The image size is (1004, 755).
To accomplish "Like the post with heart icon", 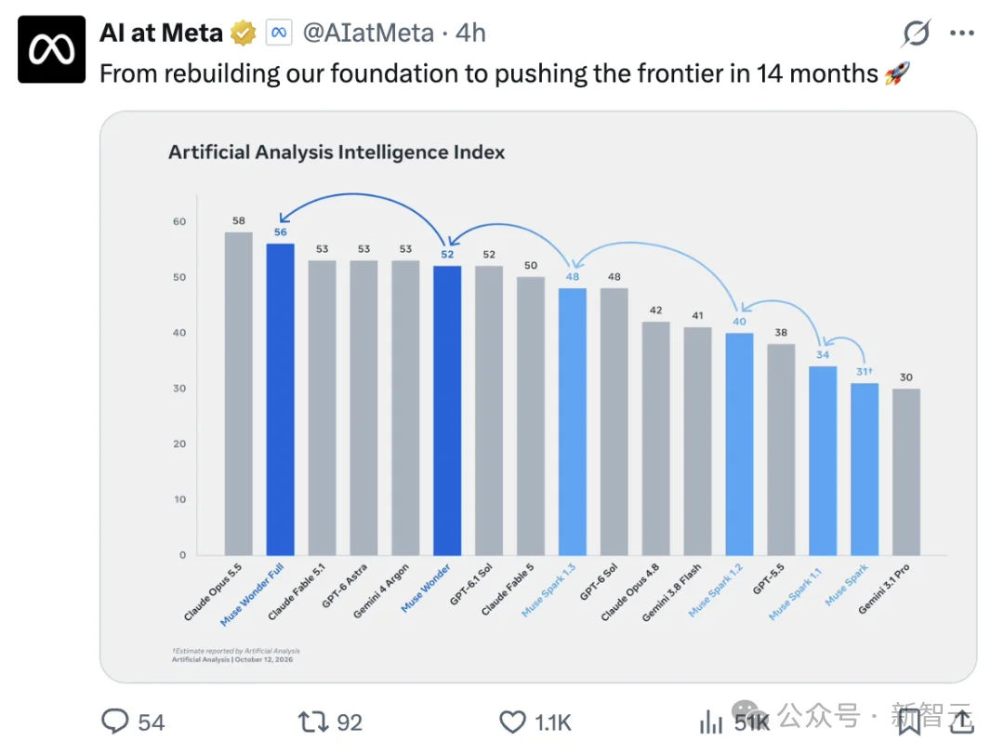I will tap(512, 722).
